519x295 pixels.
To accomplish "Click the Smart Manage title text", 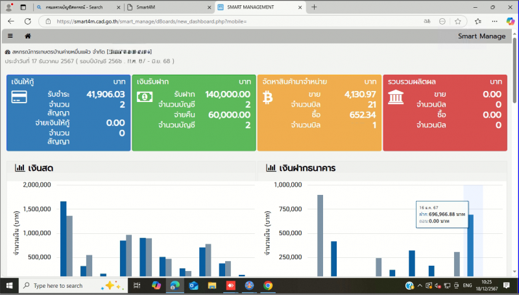I will [481, 36].
